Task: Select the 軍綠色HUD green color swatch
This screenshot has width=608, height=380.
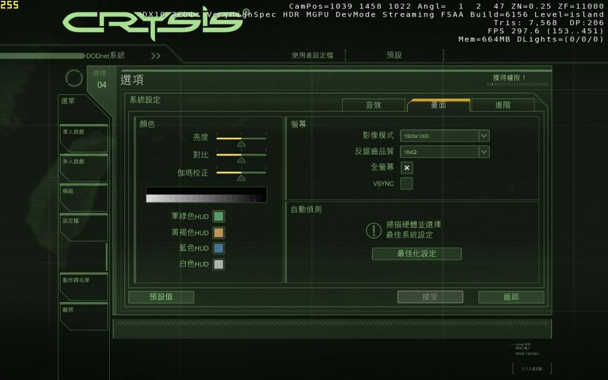Action: pos(218,217)
